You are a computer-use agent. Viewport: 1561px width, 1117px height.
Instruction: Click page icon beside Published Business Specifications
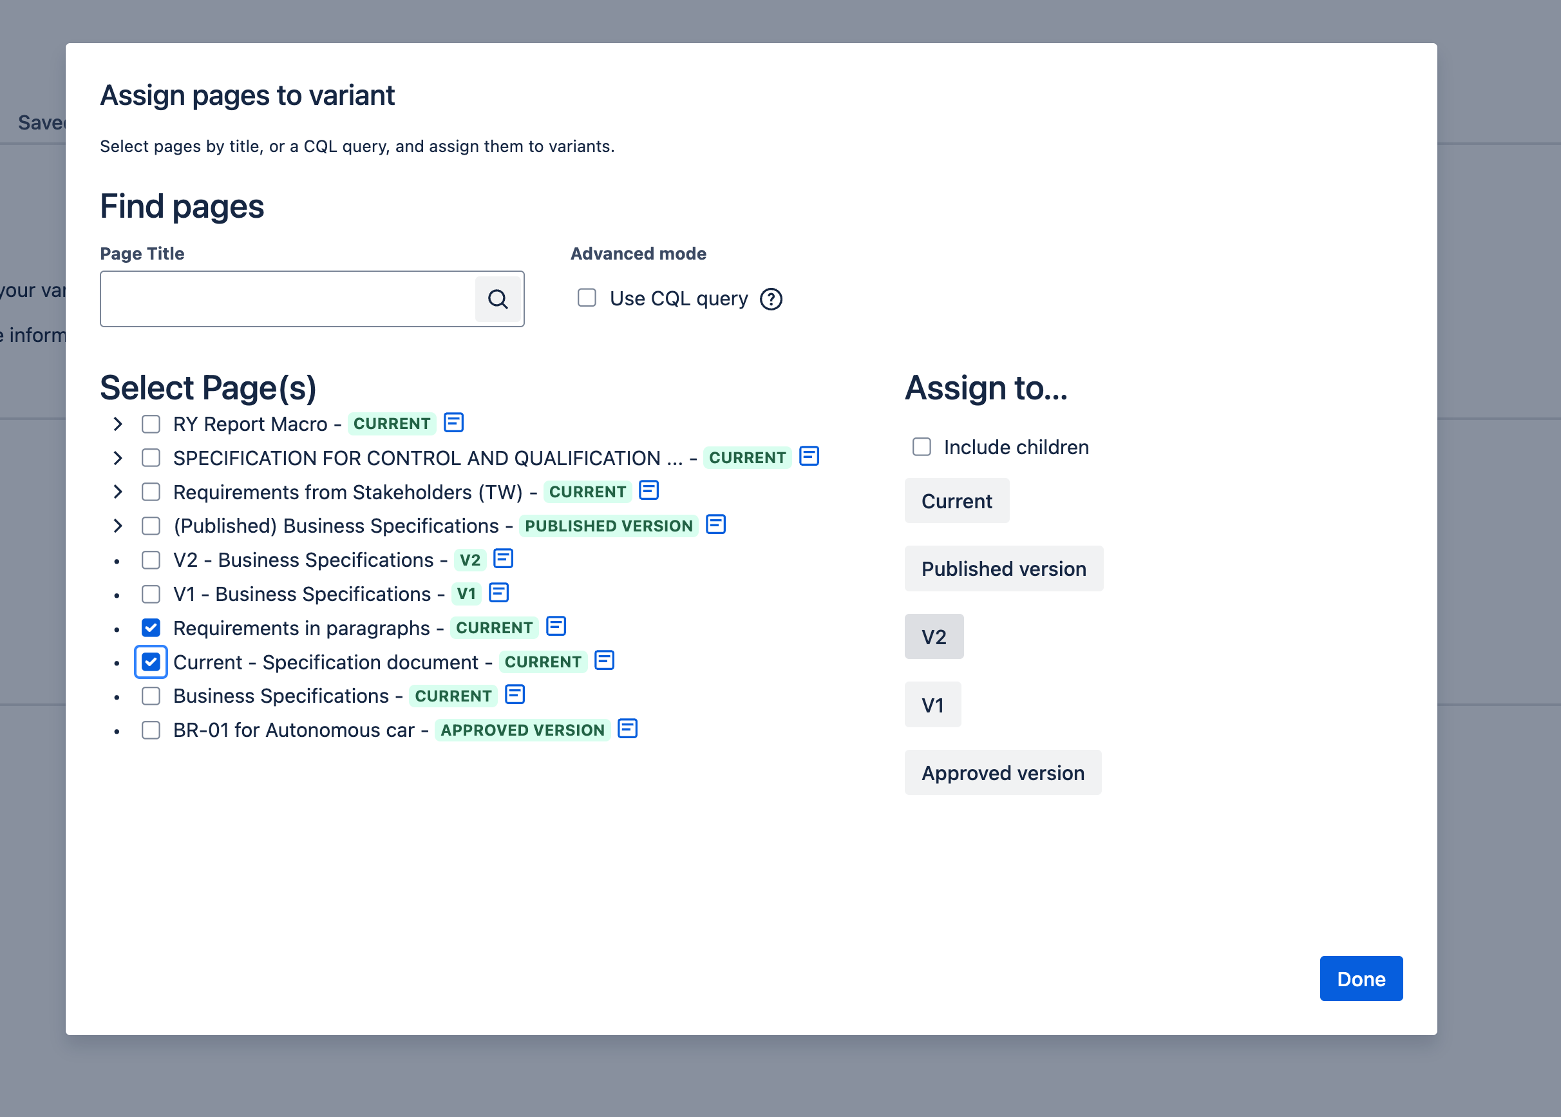tap(715, 525)
